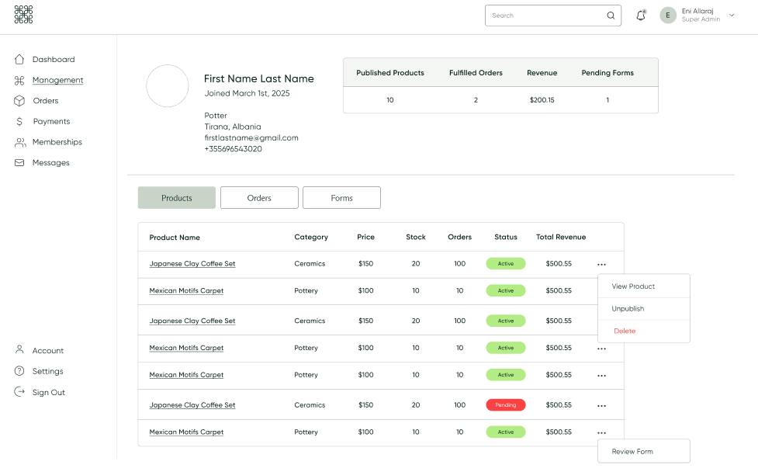
Task: Open the Dashboard sidebar icon
Action: tap(19, 59)
